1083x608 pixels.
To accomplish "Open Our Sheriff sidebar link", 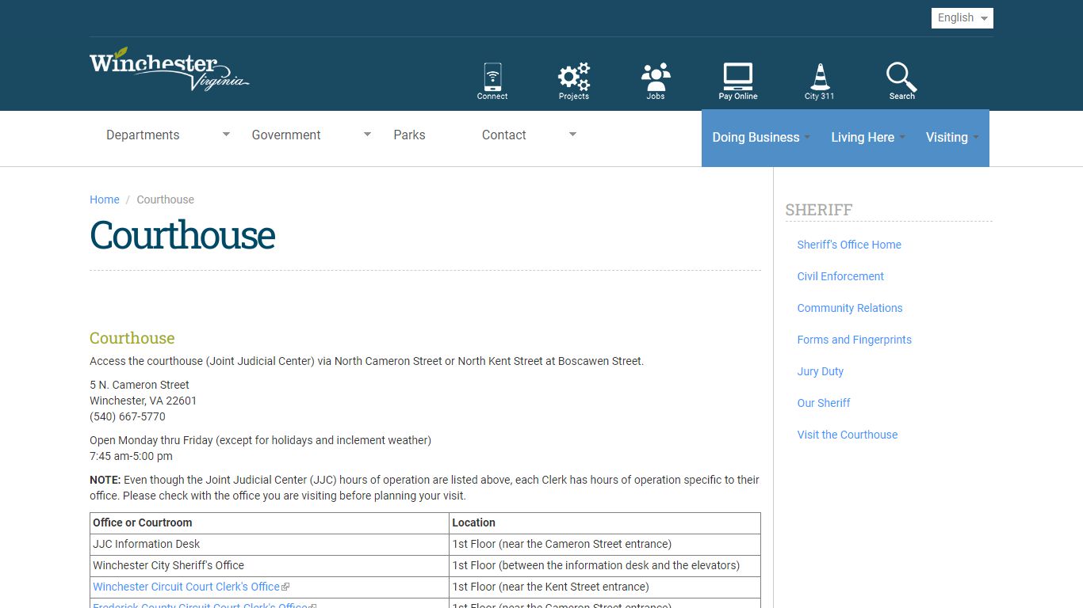I will tap(824, 403).
